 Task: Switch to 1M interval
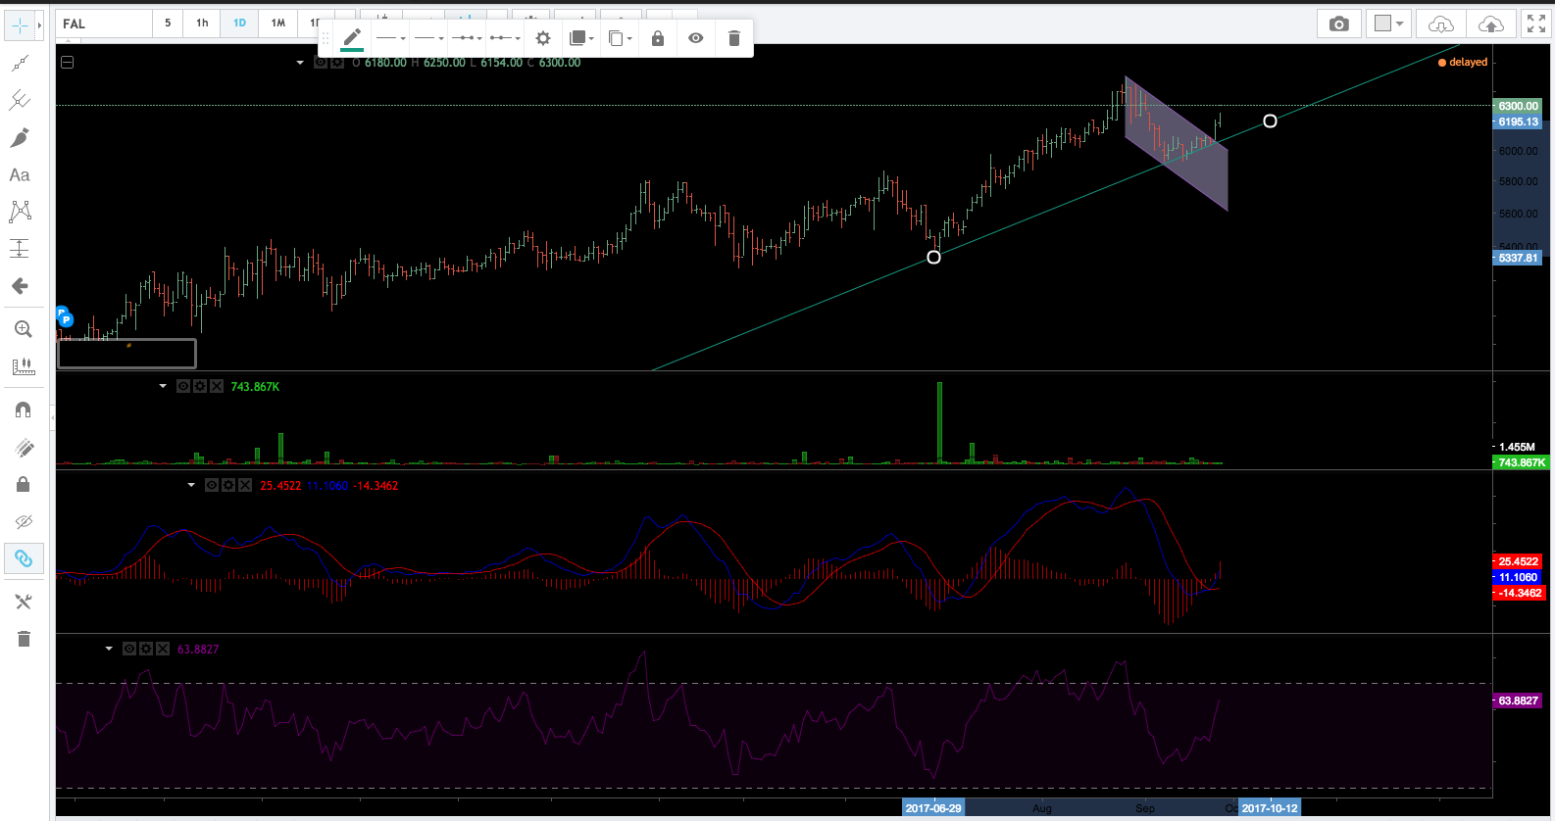(x=278, y=24)
